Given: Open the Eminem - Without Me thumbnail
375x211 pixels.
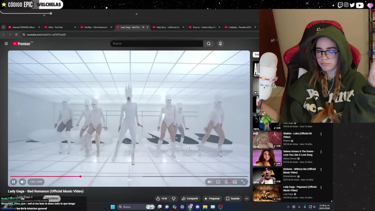Looking at the screenshot, I should click(x=267, y=175).
